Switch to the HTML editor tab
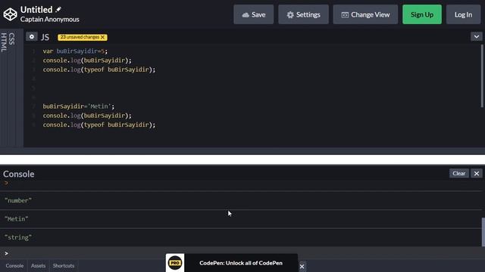This screenshot has width=485, height=272. [x=4, y=42]
